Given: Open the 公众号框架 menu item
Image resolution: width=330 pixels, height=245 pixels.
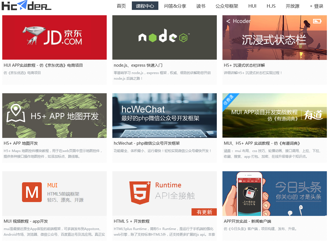Looking at the screenshot, I should pos(227,6).
